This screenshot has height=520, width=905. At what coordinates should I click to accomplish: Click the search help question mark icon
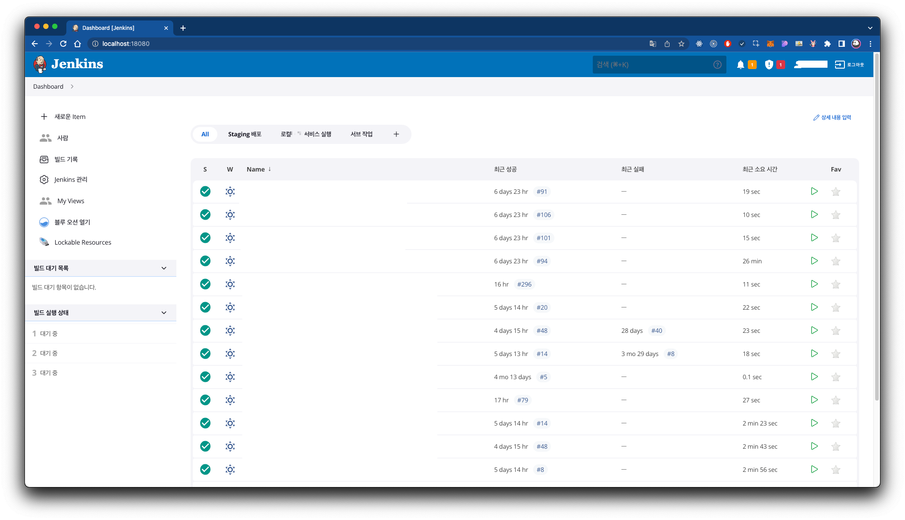point(717,65)
